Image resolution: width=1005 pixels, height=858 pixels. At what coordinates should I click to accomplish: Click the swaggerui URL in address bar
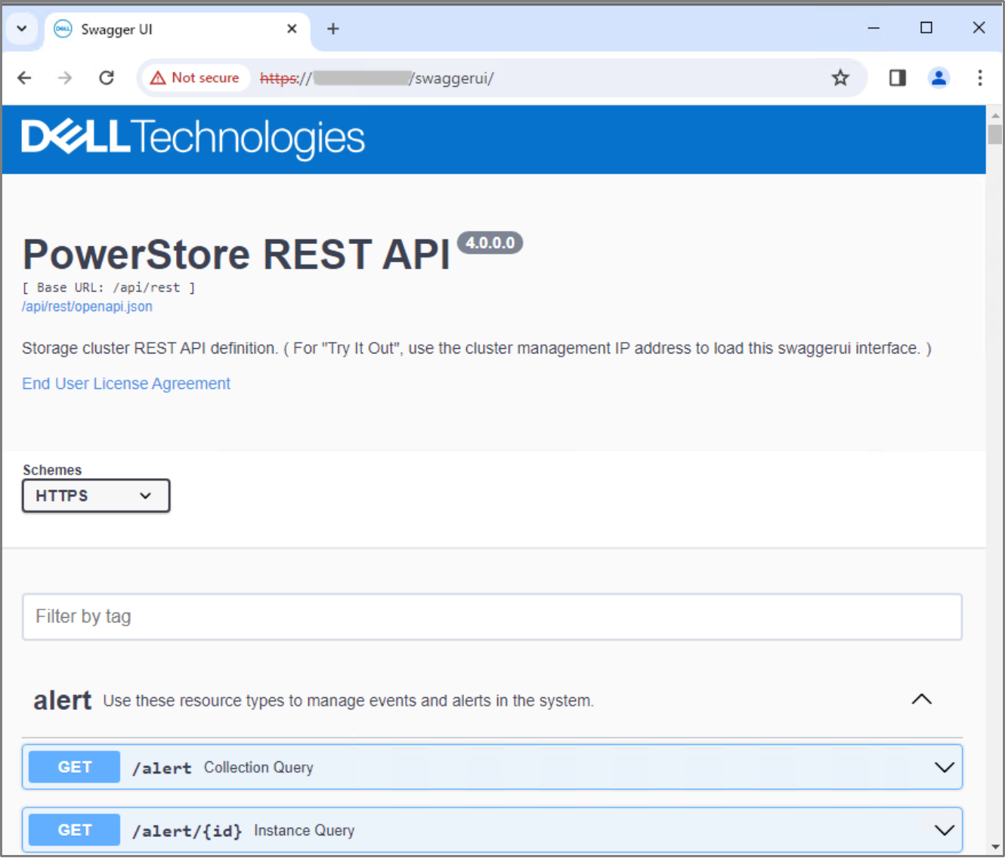click(x=377, y=78)
